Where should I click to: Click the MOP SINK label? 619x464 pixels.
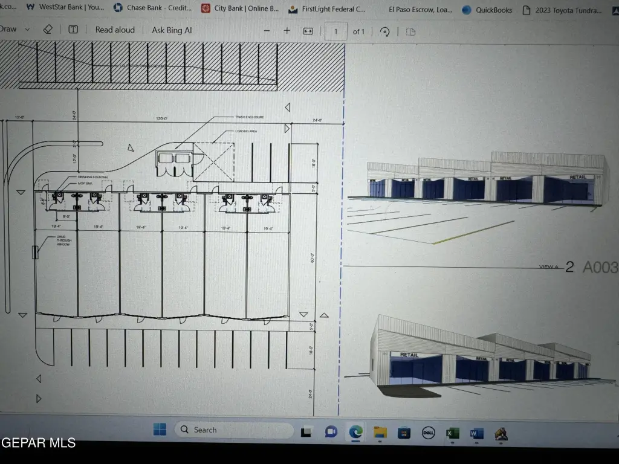tap(85, 184)
